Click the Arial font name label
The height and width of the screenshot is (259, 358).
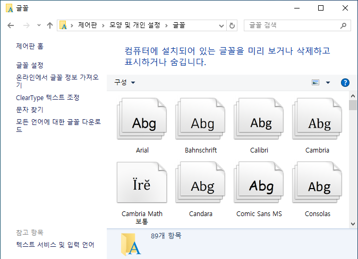pos(142,150)
